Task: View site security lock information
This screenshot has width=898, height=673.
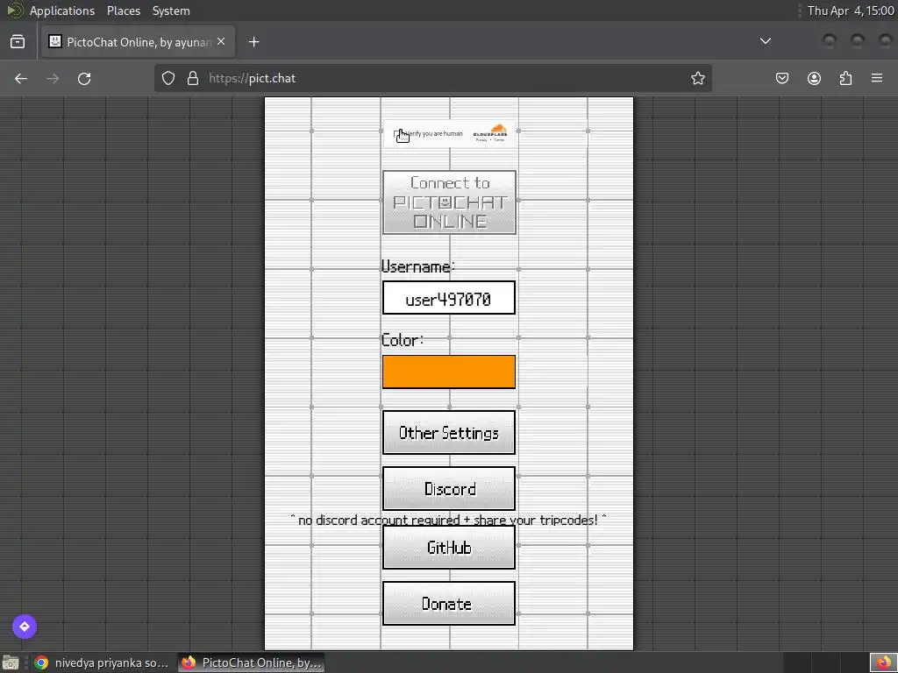Action: [193, 78]
